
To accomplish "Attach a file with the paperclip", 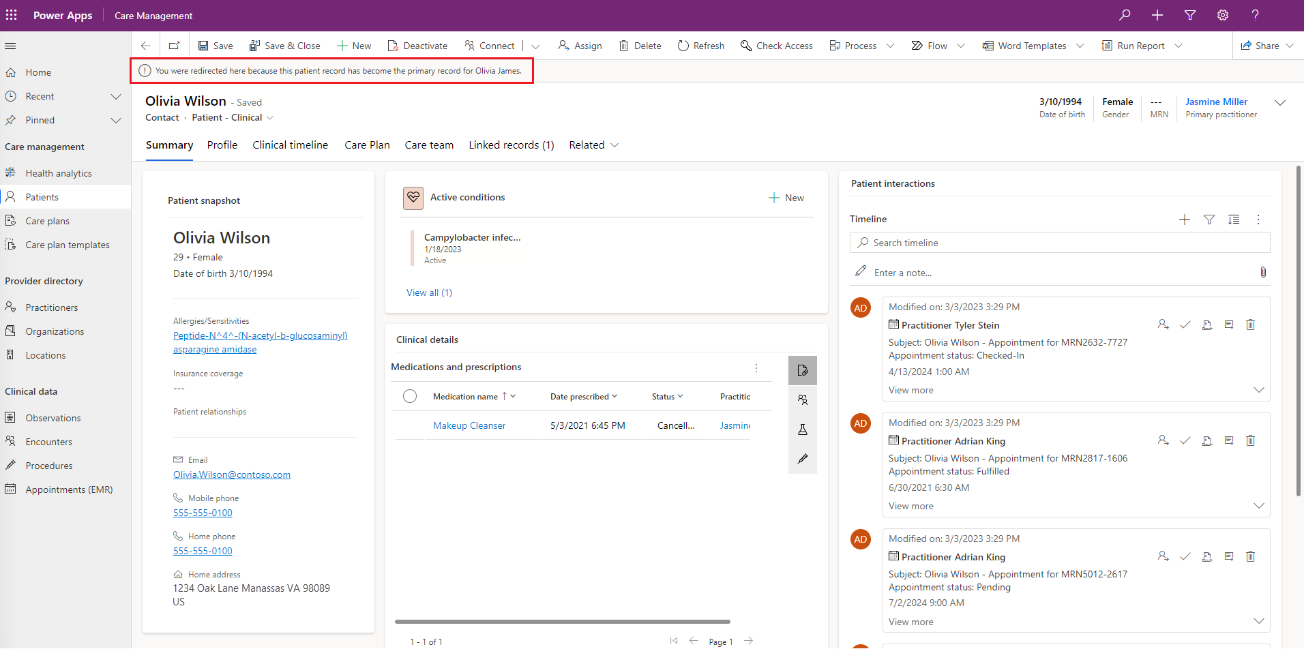I will [1263, 273].
